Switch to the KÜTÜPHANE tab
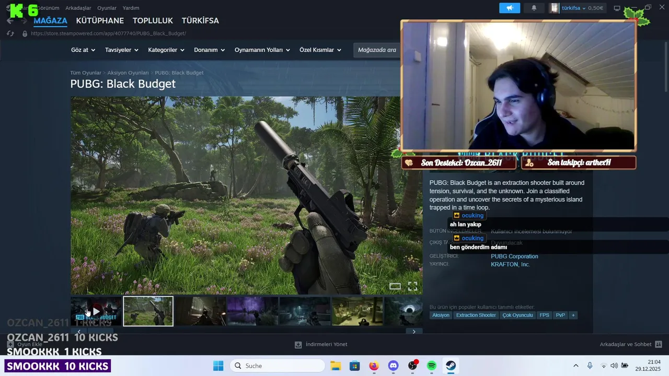669x376 pixels. 100,21
